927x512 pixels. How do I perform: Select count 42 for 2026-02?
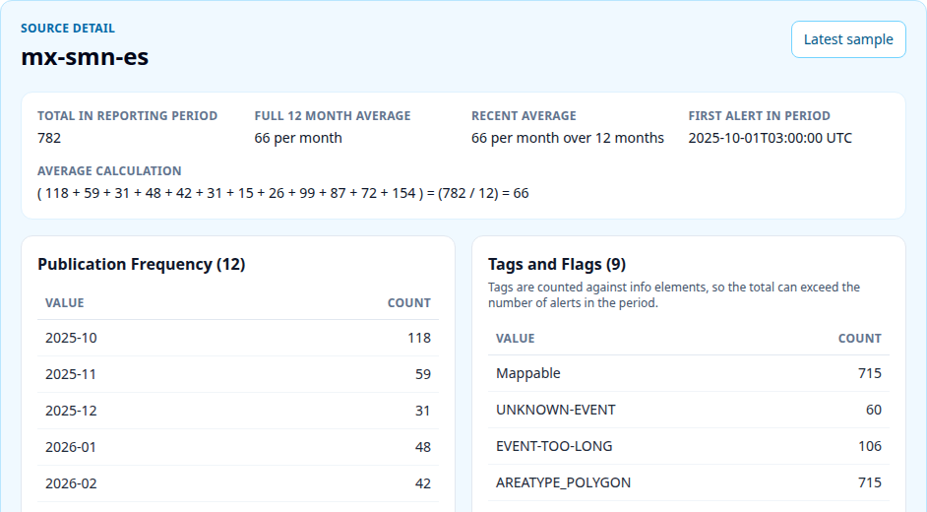point(423,483)
